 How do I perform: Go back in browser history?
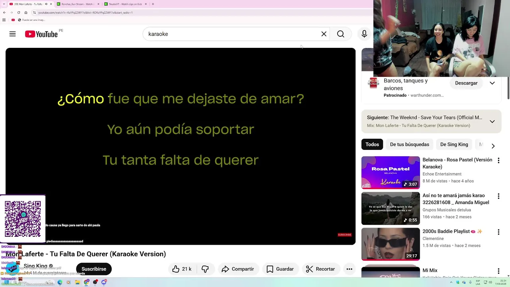tap(4, 12)
